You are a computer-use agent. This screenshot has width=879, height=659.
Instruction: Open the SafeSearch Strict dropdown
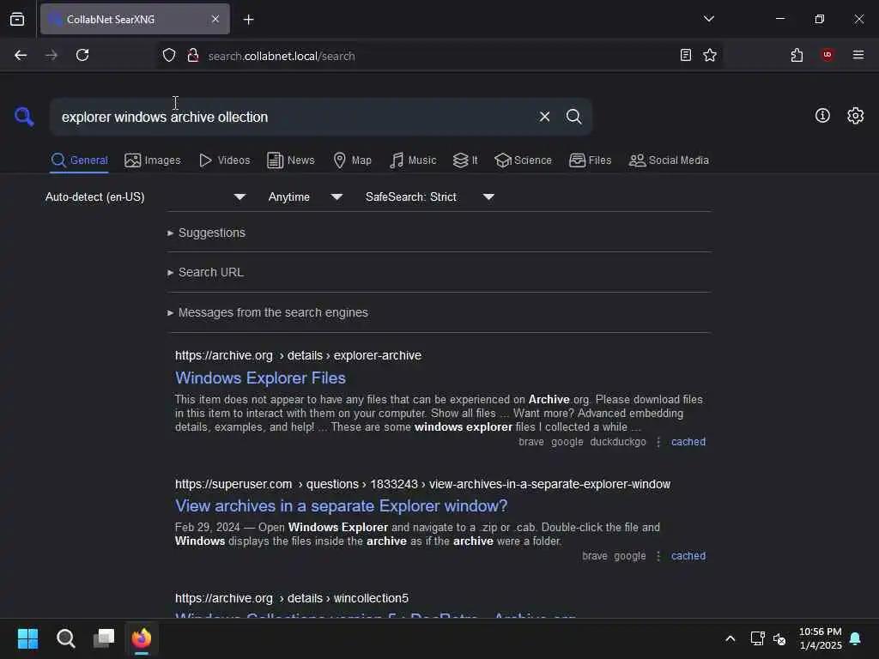pyautogui.click(x=430, y=196)
